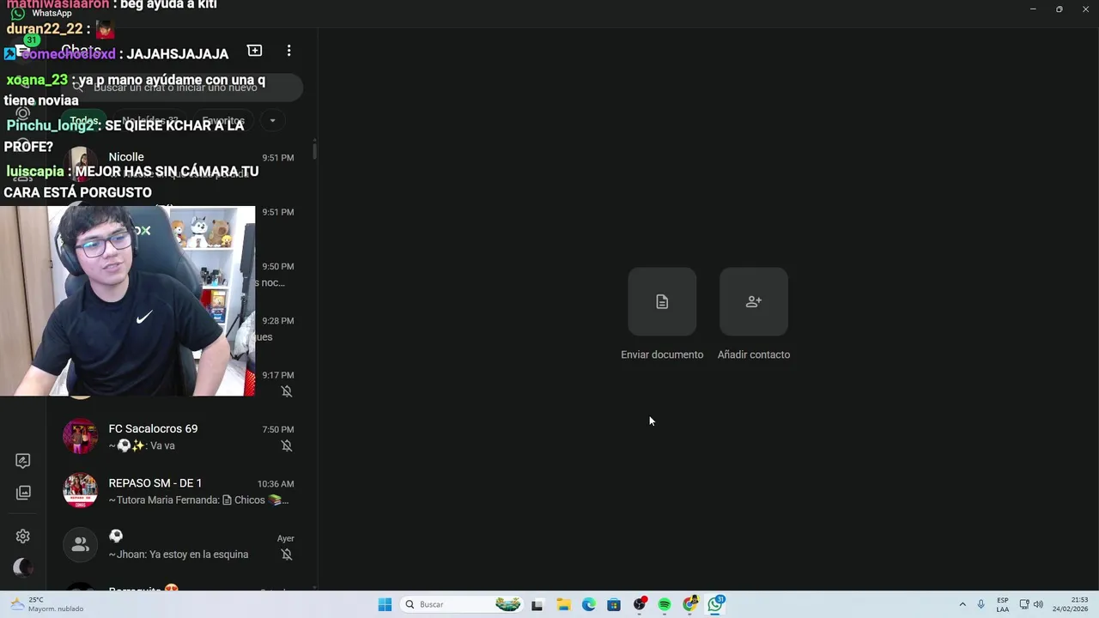
Task: Launch Microsoft Edge from the taskbar
Action: point(589,604)
